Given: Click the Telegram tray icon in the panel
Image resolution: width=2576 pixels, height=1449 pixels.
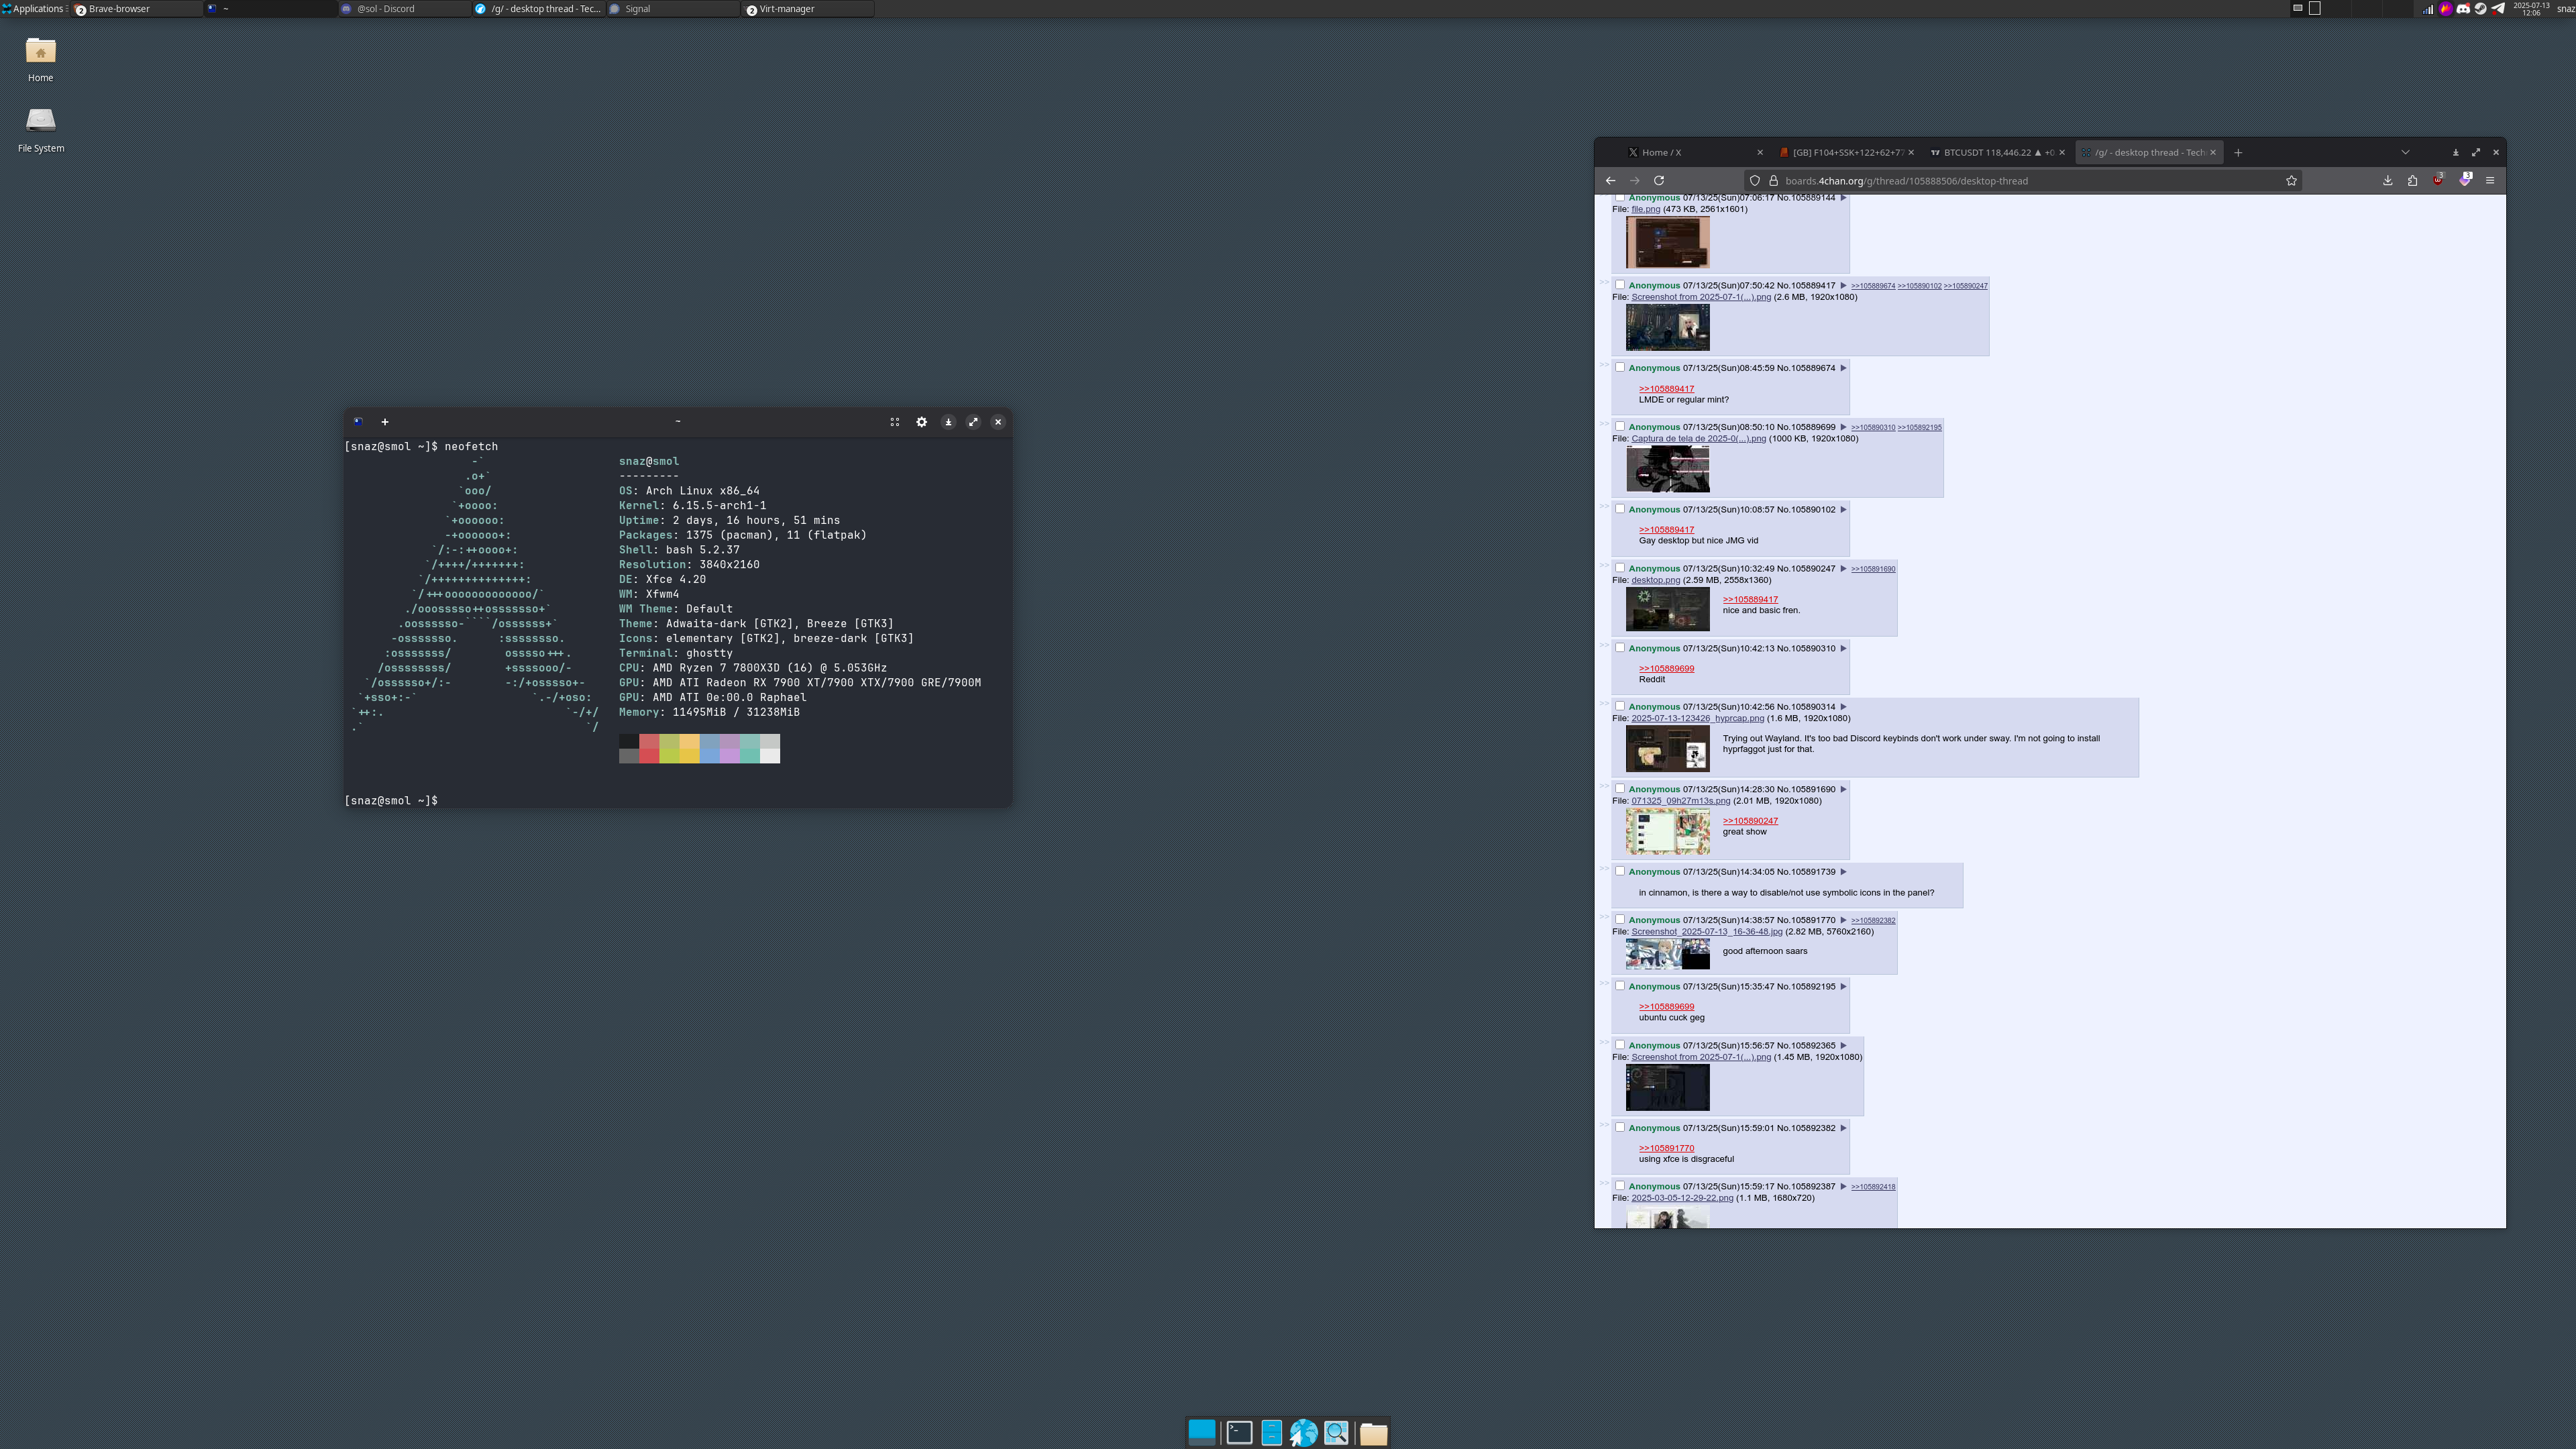Looking at the screenshot, I should [x=2498, y=9].
